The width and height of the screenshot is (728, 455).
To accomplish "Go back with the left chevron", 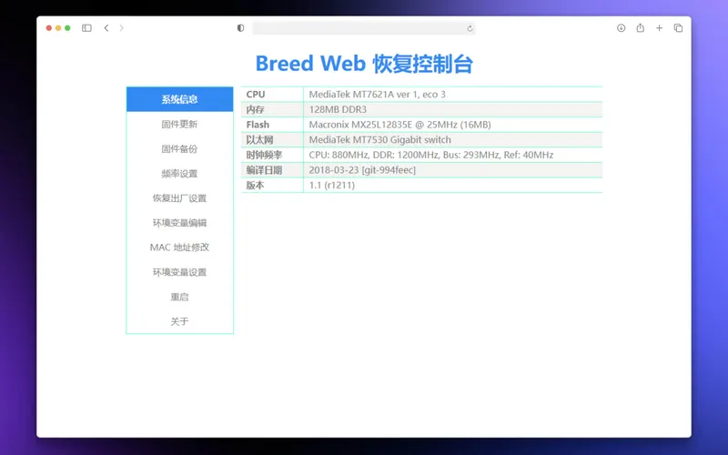I will [106, 28].
